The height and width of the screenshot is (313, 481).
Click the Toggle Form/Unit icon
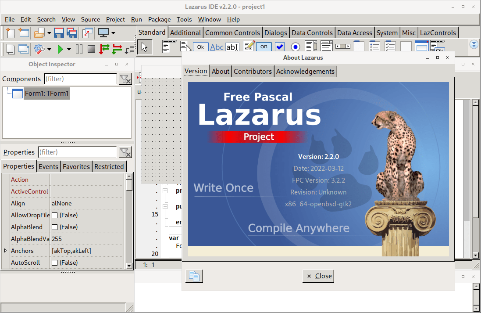click(88, 33)
